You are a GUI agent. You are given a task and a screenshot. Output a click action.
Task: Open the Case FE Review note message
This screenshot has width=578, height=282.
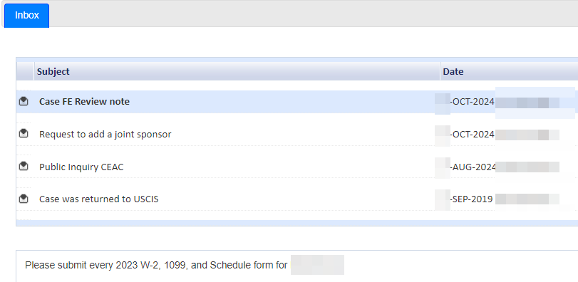84,102
